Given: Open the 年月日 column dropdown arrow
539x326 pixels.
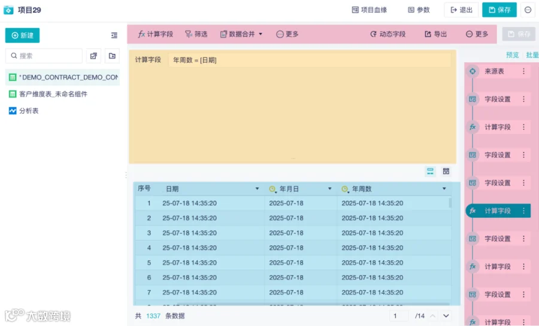Looking at the screenshot, I should (329, 188).
